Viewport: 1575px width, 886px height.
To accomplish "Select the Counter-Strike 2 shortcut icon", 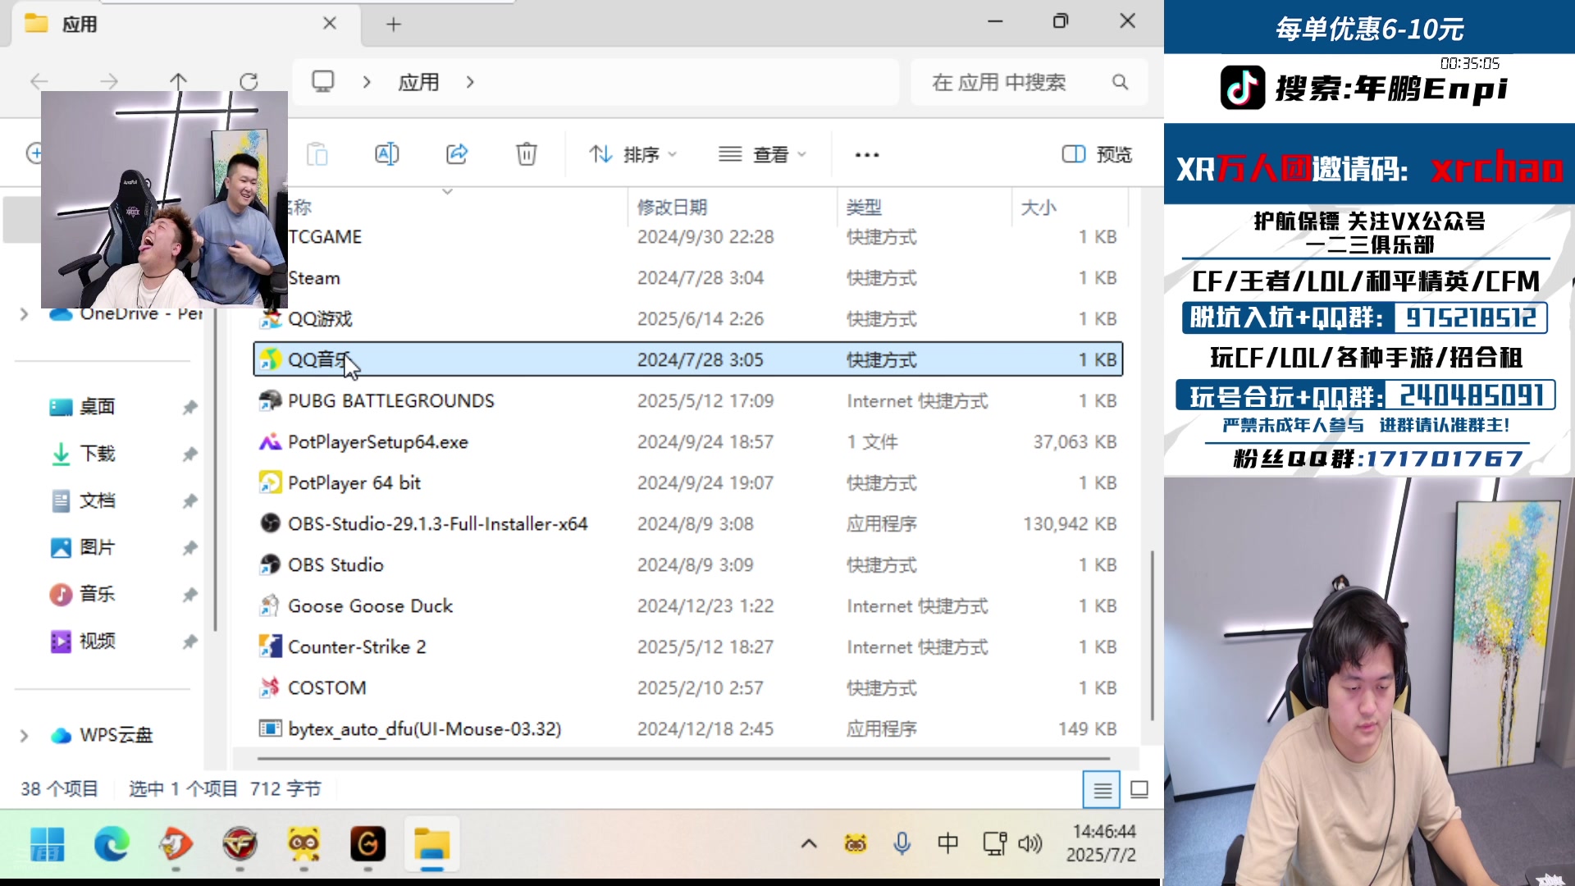I will pos(270,646).
